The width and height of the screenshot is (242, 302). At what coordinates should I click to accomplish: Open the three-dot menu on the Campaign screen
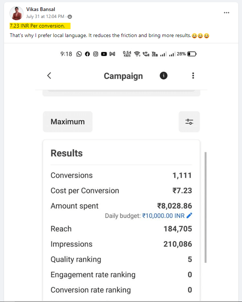193,76
